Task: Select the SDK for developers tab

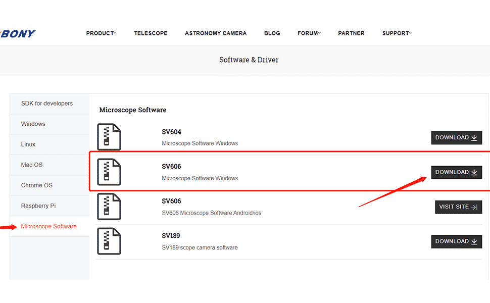Action: pos(47,104)
